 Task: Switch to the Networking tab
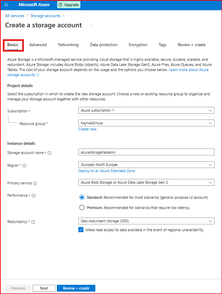(68, 45)
